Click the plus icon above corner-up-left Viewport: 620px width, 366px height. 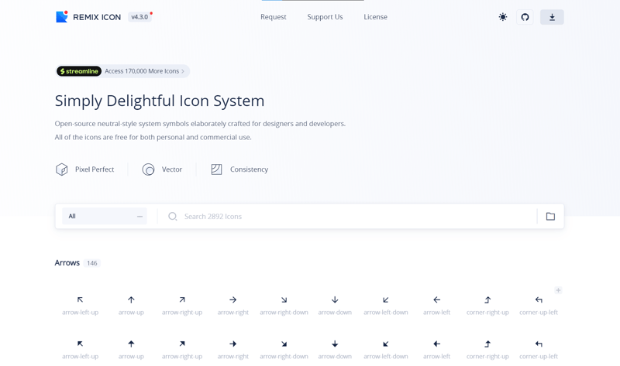click(x=558, y=291)
